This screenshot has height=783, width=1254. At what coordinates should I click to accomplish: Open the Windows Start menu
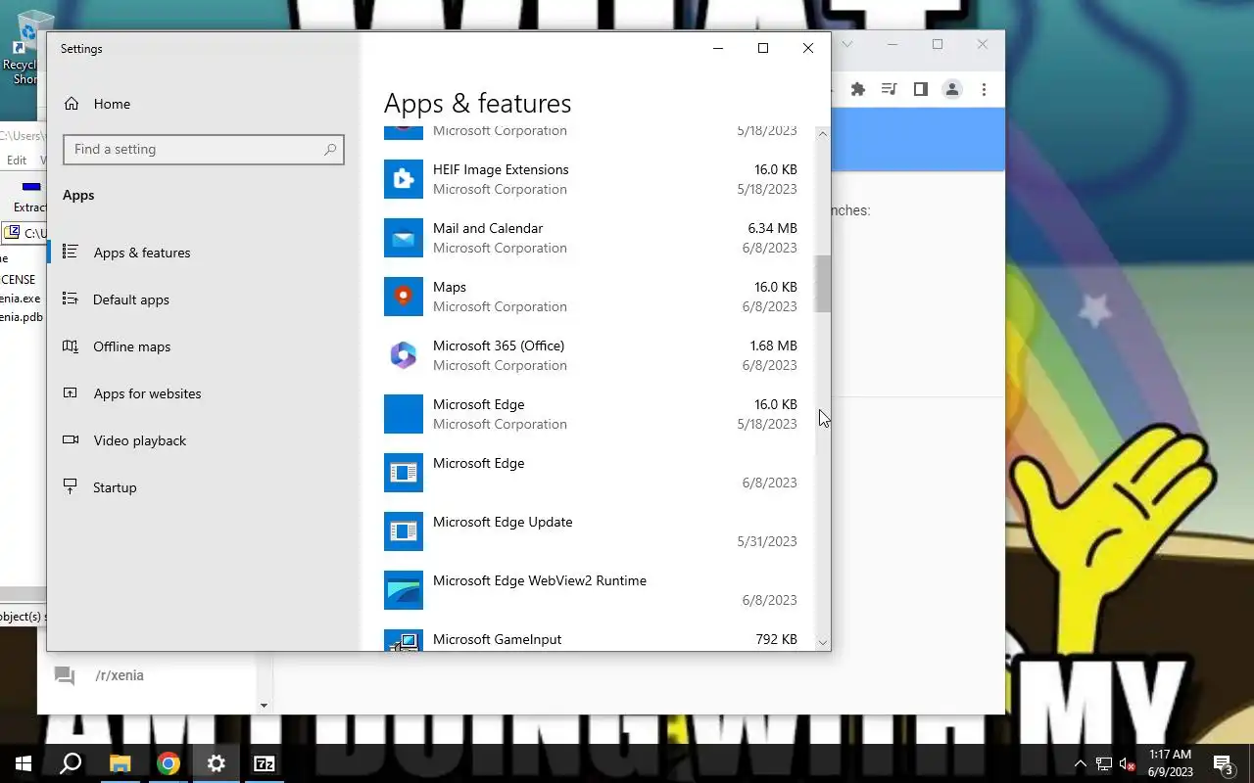coord(24,763)
